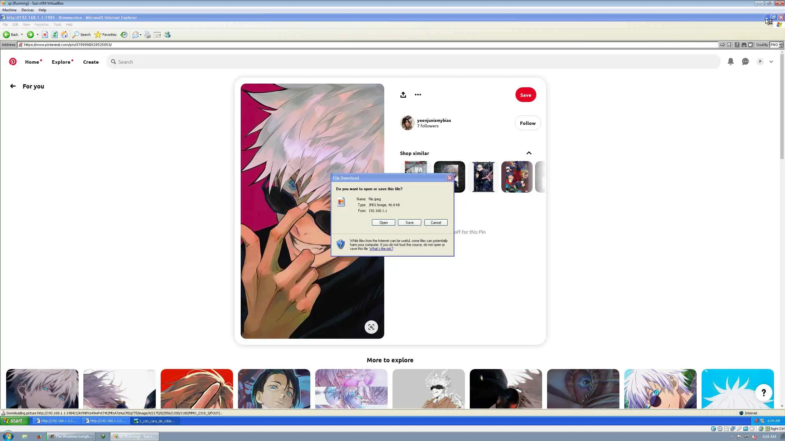Click the IE Stop toolbar icon

pyautogui.click(x=45, y=35)
